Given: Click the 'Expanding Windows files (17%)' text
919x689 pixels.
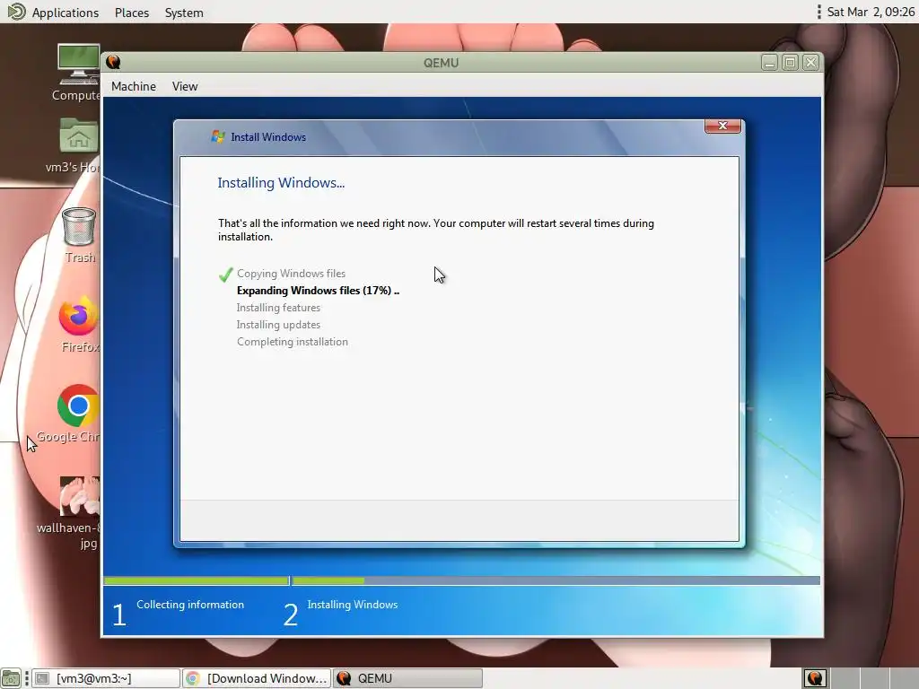Looking at the screenshot, I should [x=318, y=291].
